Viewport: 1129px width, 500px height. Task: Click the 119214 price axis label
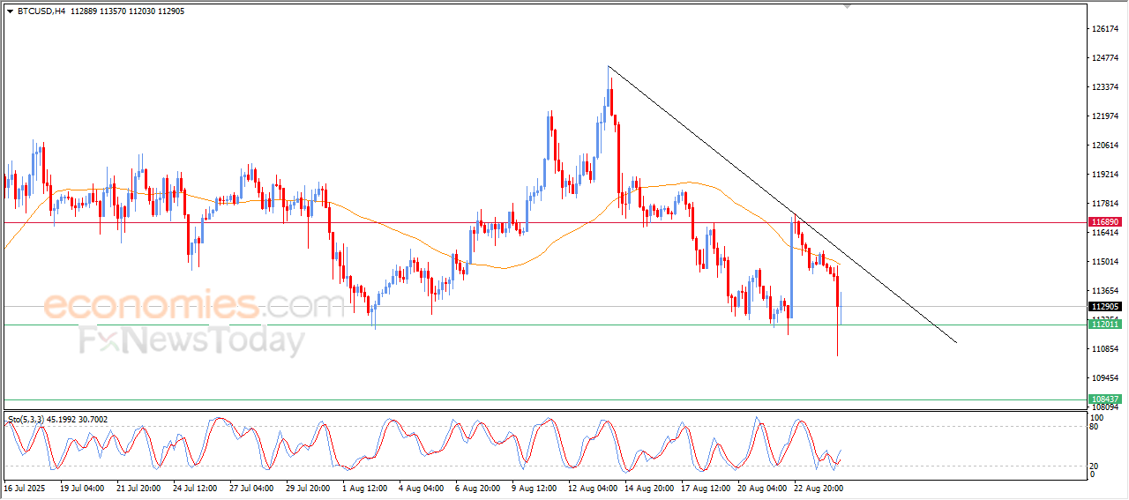pyautogui.click(x=1105, y=175)
